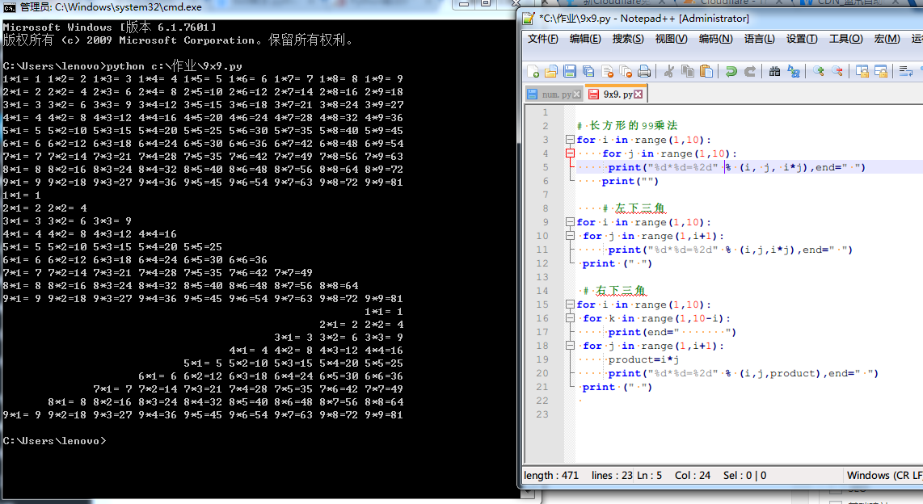
Task: Open Find with the binoculars icon
Action: (774, 72)
